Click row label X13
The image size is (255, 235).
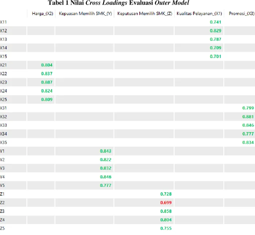click(x=3, y=39)
